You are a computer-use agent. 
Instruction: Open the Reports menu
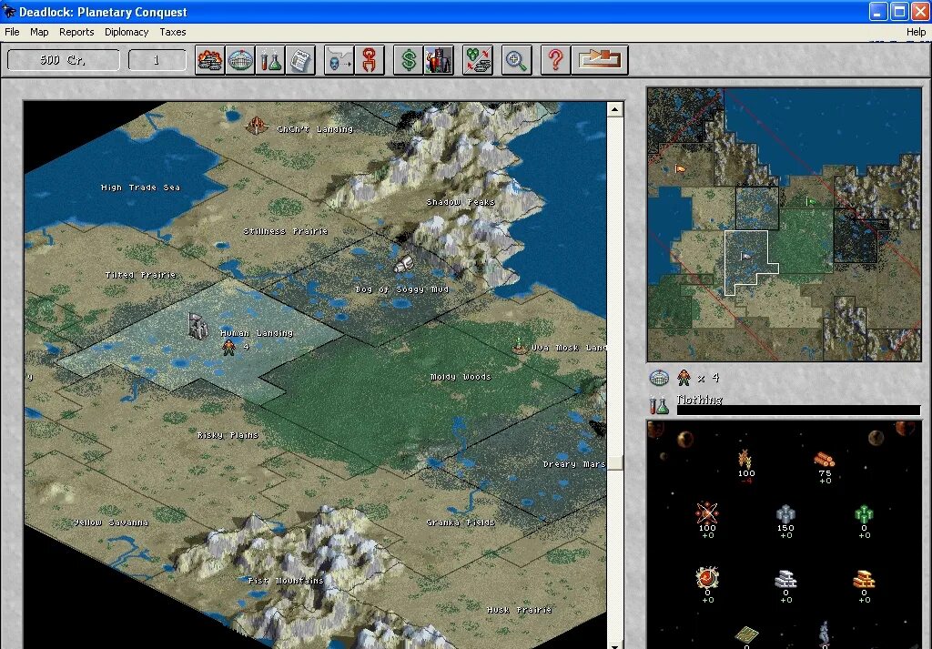tap(76, 32)
